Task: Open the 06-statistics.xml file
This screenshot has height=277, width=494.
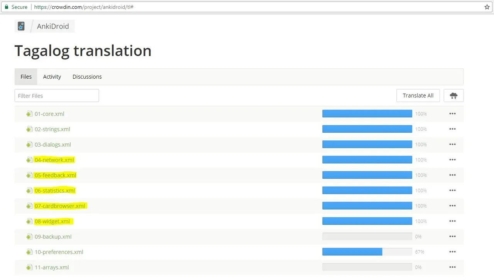Action: click(x=55, y=191)
